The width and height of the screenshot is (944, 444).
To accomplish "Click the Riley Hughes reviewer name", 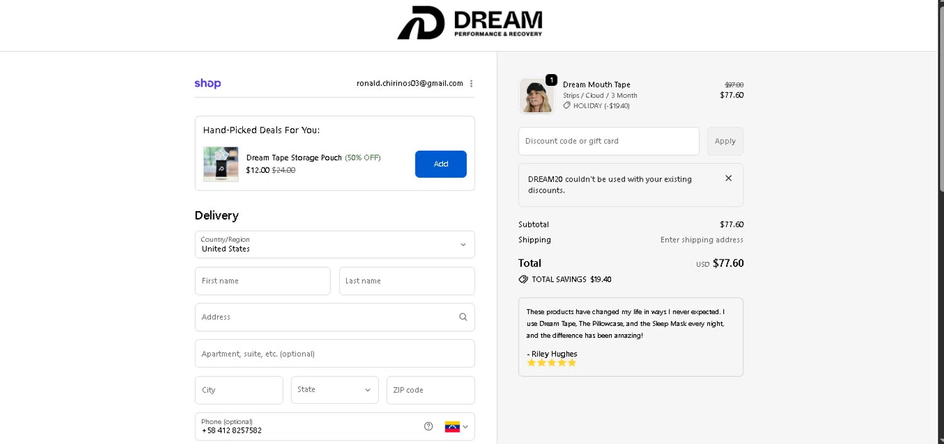I will [x=554, y=354].
